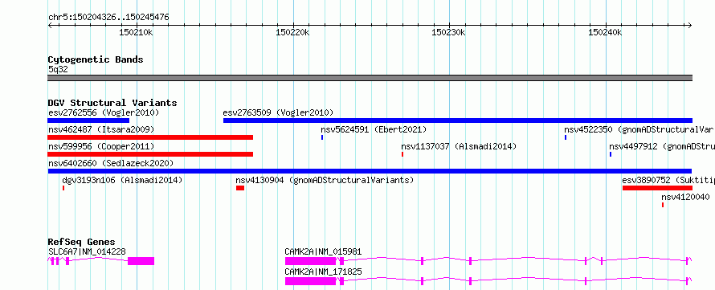Image resolution: width=715 pixels, height=290 pixels.
Task: Click the dgv3193n106 (Alsmadi2014) red marker
Action: coord(63,188)
